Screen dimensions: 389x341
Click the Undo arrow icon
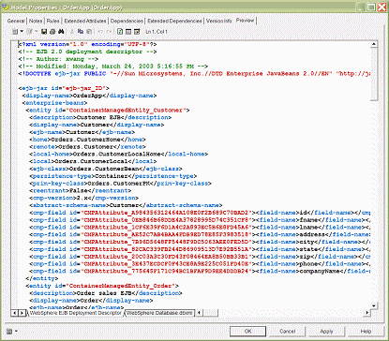[100, 32]
